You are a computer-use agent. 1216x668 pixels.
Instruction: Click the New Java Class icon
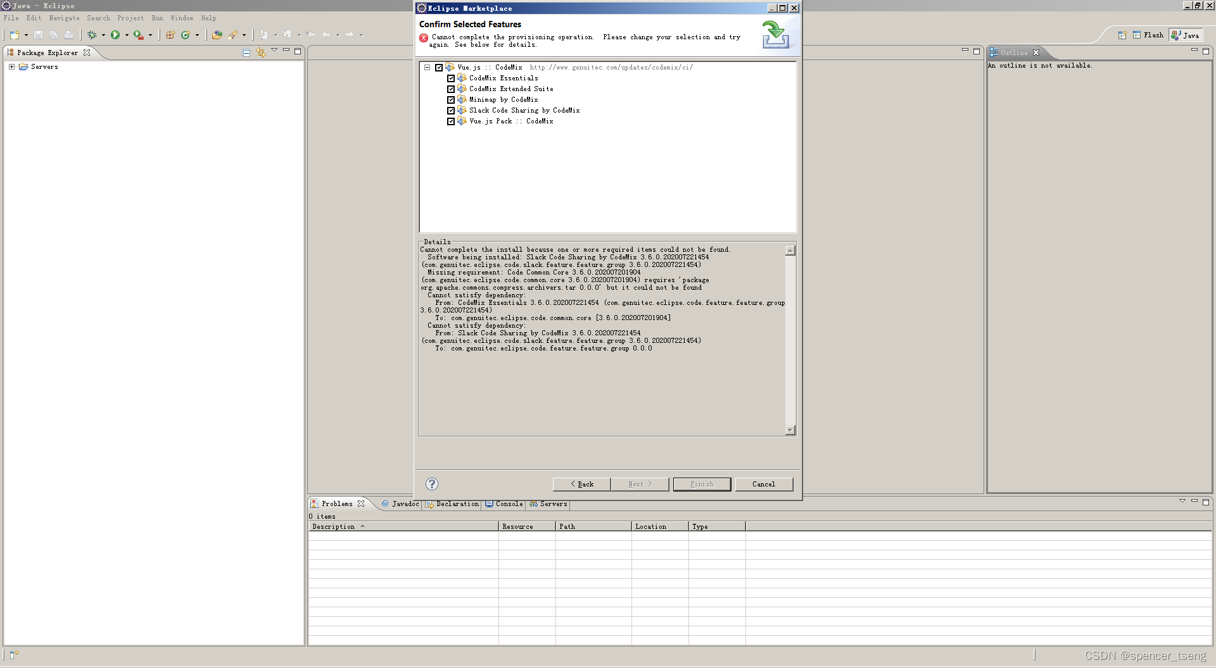186,35
